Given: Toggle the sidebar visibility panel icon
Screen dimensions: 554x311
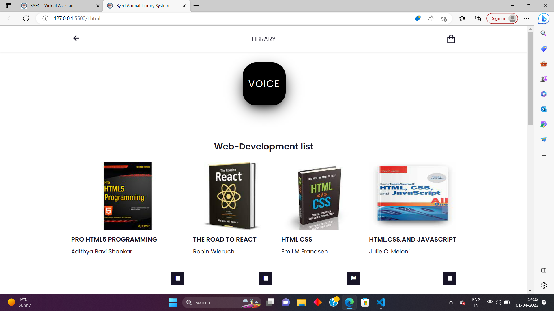Looking at the screenshot, I should 544,270.
